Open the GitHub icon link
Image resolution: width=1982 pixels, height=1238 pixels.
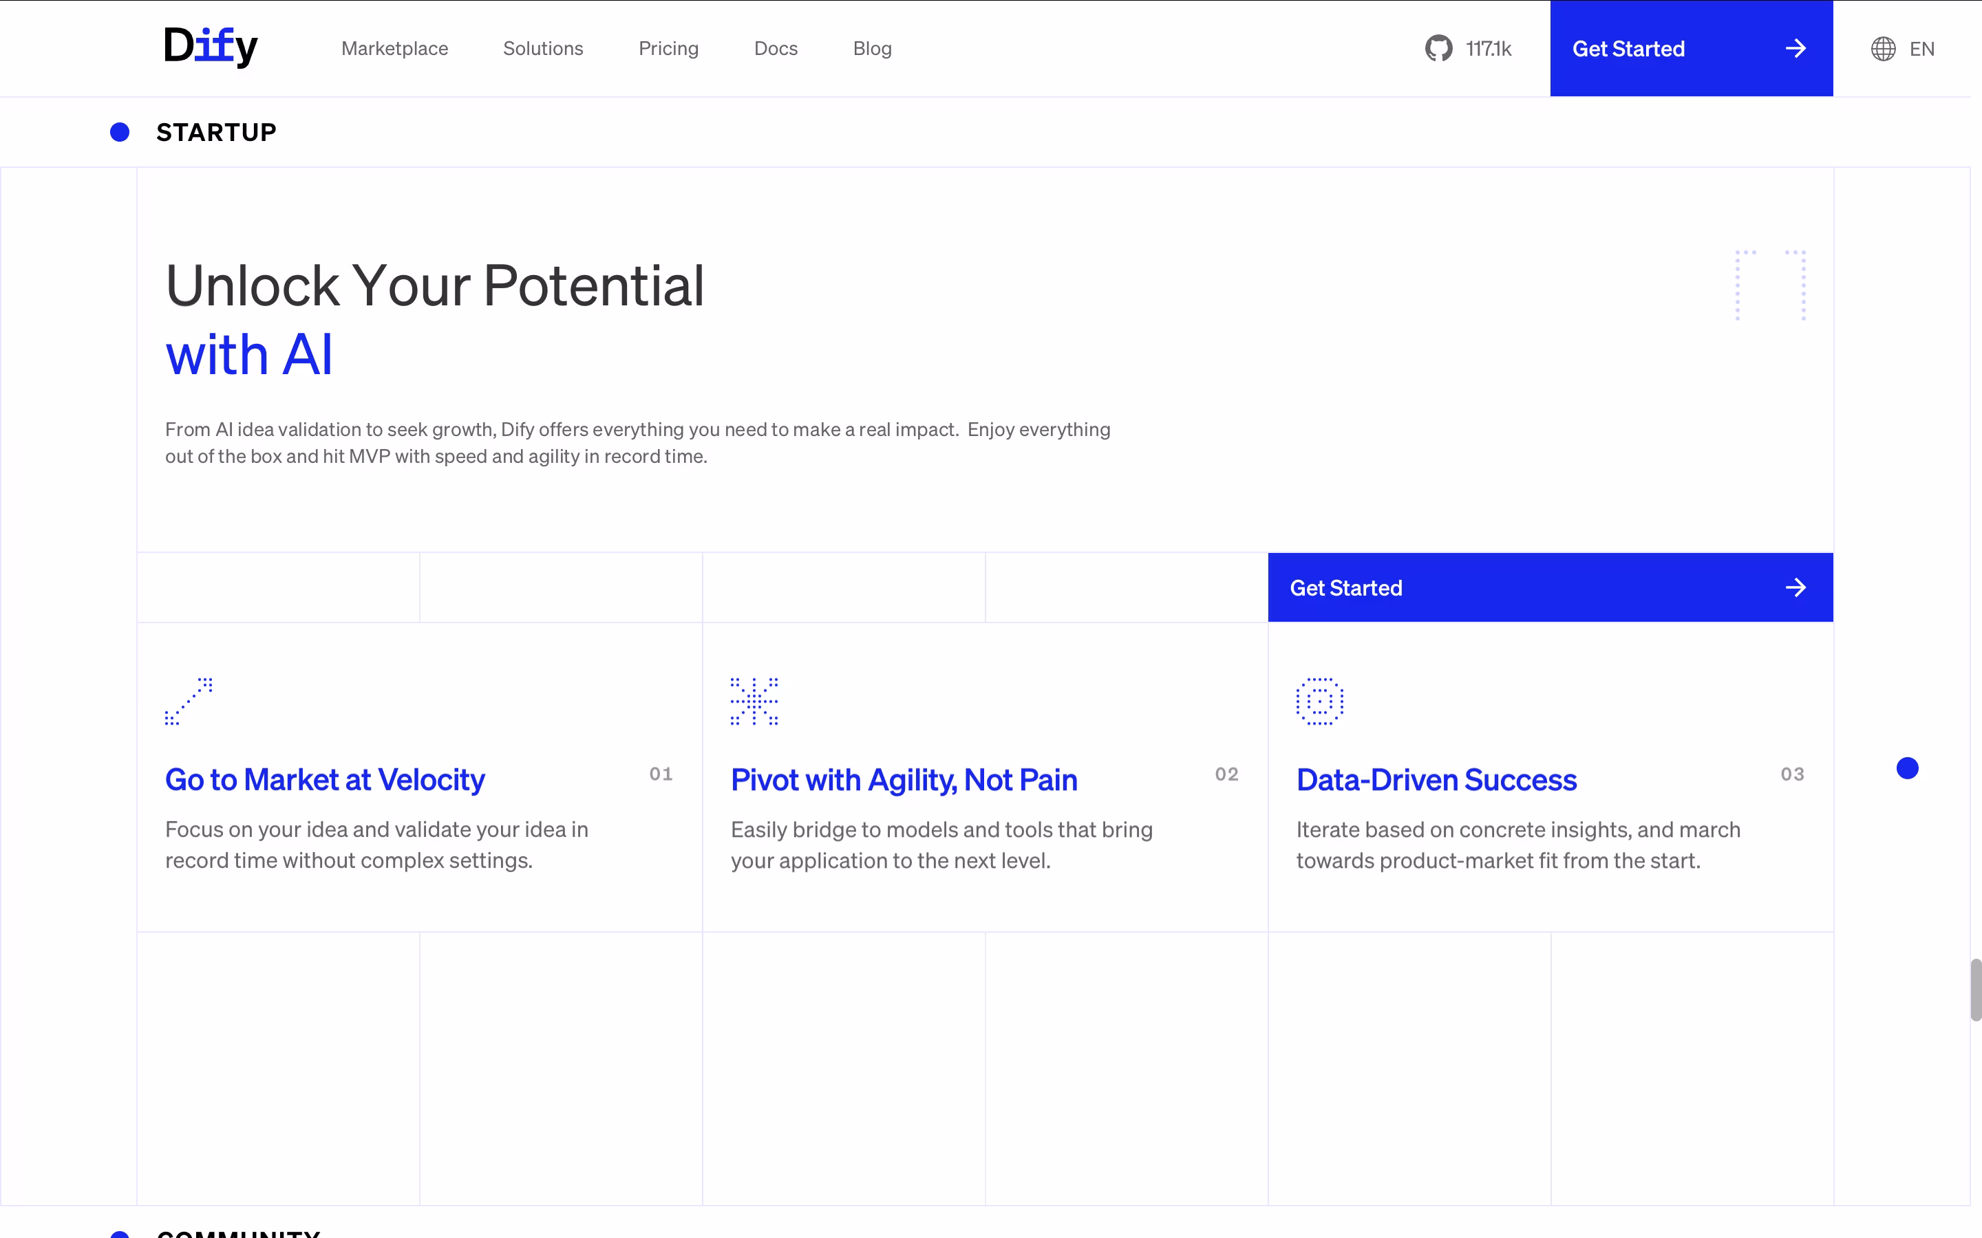click(1438, 48)
